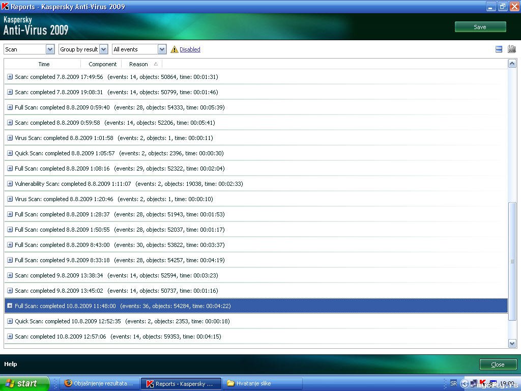Expand Vulnerability Scan completed 8.8.2009 1:11:07
This screenshot has height=391, width=521.
10,184
